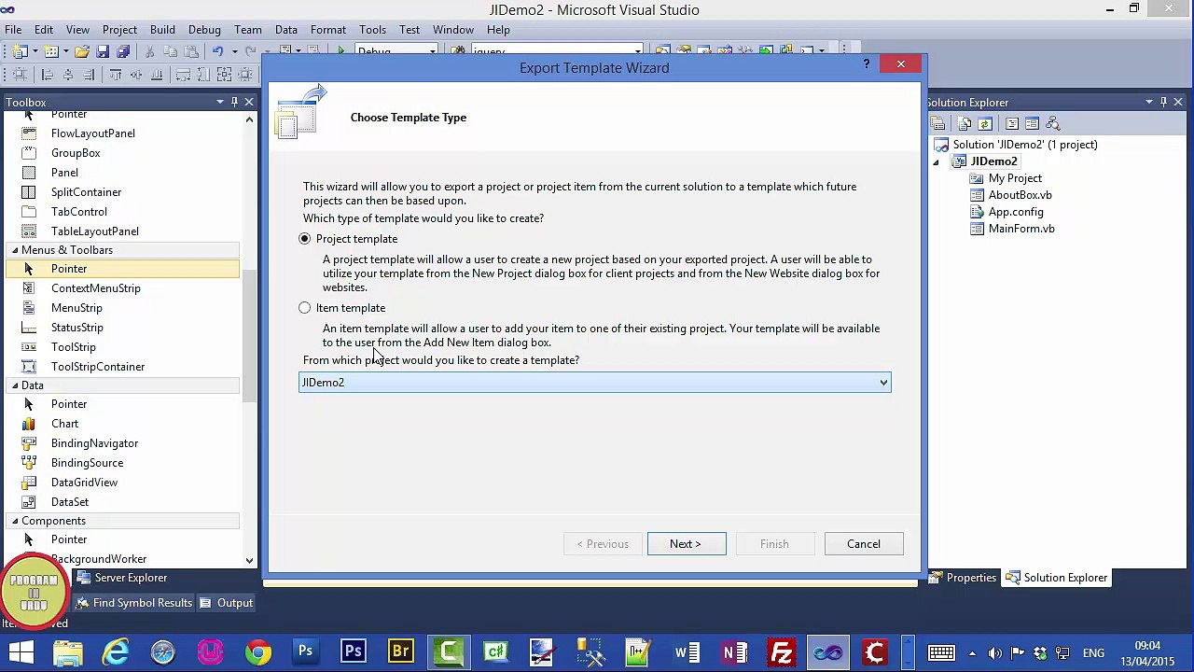This screenshot has width=1194, height=672.
Task: Click Solution Explorer Properties toolbar icon
Action: tap(938, 123)
